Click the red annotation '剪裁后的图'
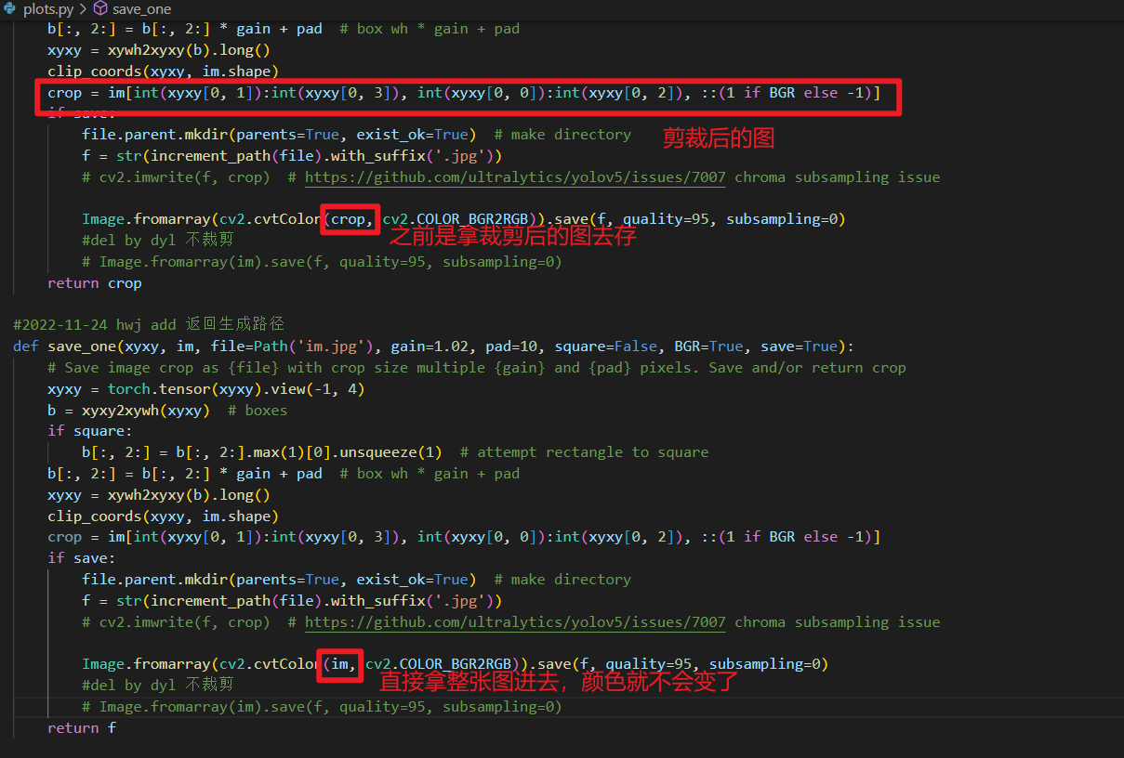Image resolution: width=1124 pixels, height=758 pixels. pos(718,138)
